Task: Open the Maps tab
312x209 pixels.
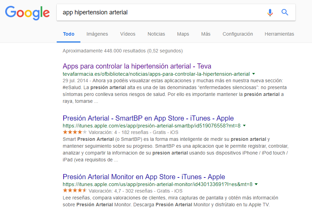Action: click(x=183, y=34)
